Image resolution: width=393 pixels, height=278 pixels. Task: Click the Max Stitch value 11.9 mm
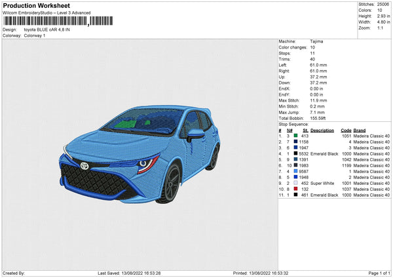pyautogui.click(x=318, y=100)
